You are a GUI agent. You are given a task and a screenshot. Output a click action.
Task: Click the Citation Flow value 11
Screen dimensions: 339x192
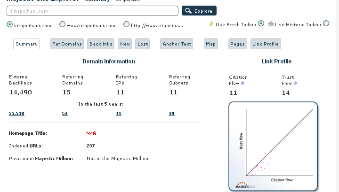point(233,92)
